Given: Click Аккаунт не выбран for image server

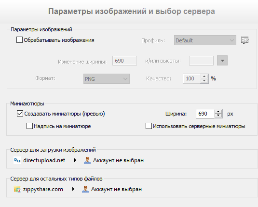Looking at the screenshot, I should tap(118, 160).
